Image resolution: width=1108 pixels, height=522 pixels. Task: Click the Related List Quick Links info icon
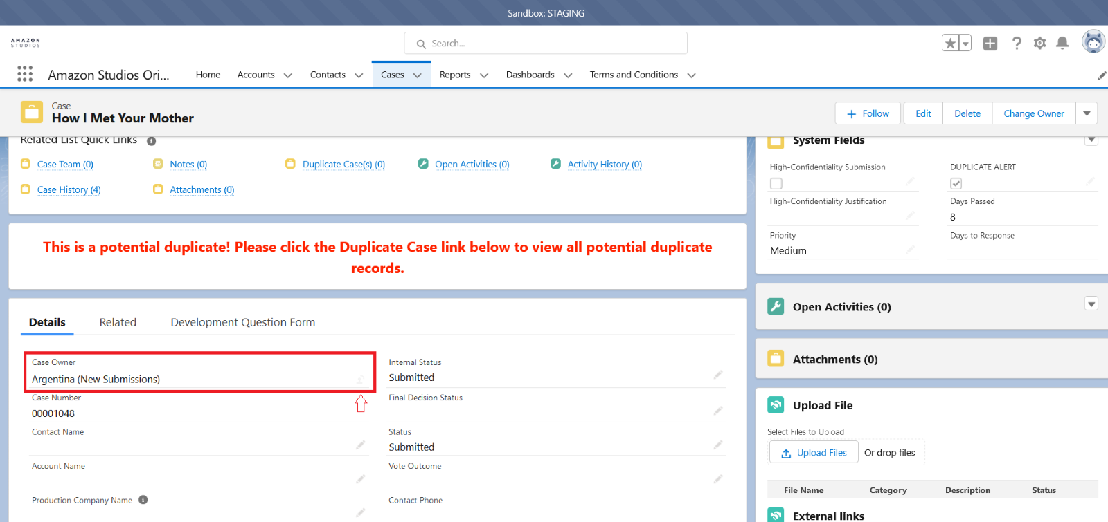[x=151, y=141]
